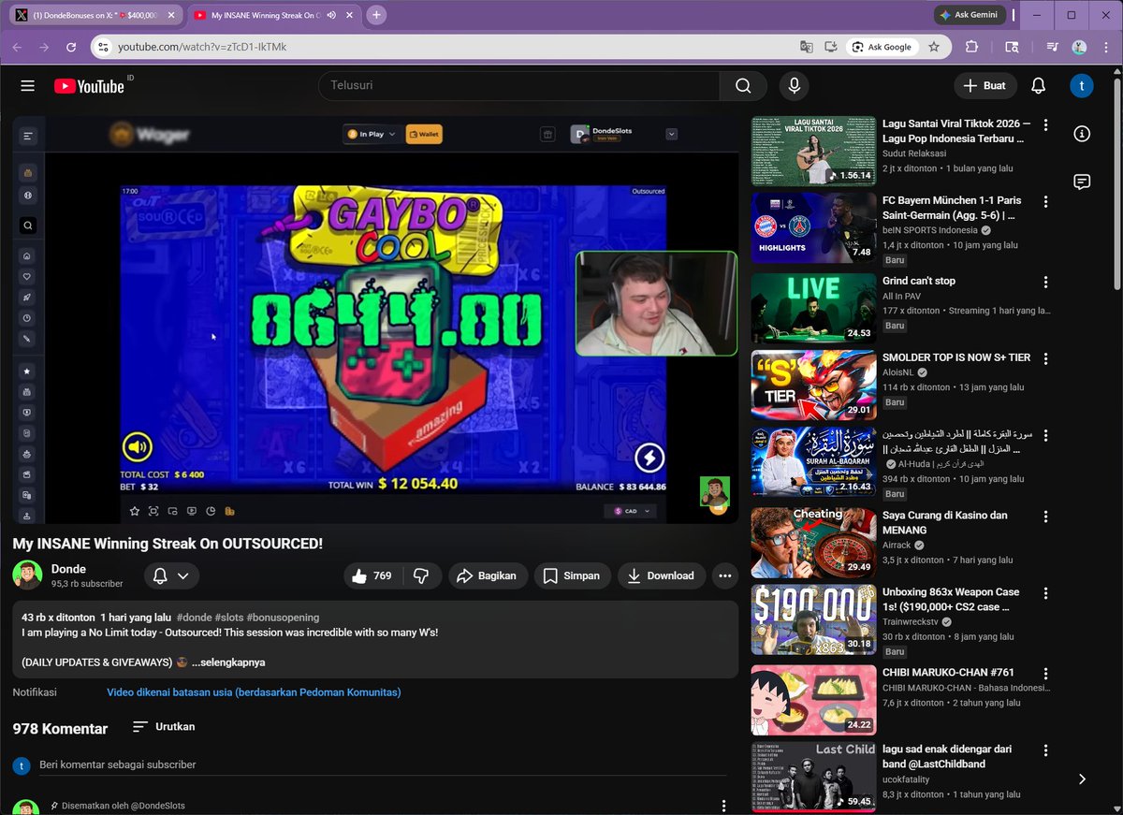Viewport: 1123px width, 815px height.
Task: Go to YouTube home via logo
Action: (x=89, y=85)
